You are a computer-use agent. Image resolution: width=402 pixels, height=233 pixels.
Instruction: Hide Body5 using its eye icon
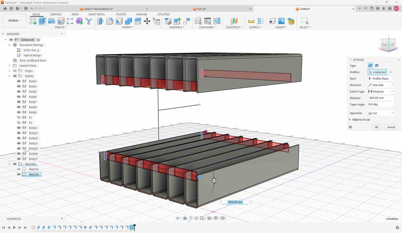pyautogui.click(x=19, y=91)
